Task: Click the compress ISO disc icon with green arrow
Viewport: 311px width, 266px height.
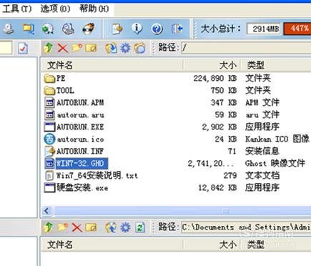Action: point(48,29)
